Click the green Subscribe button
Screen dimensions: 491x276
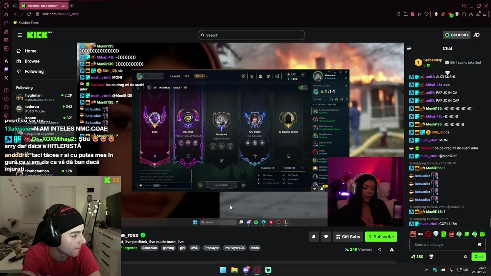coord(381,237)
